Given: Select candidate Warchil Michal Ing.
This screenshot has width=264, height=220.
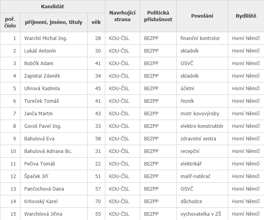Looking at the screenshot, I should 46,38.
